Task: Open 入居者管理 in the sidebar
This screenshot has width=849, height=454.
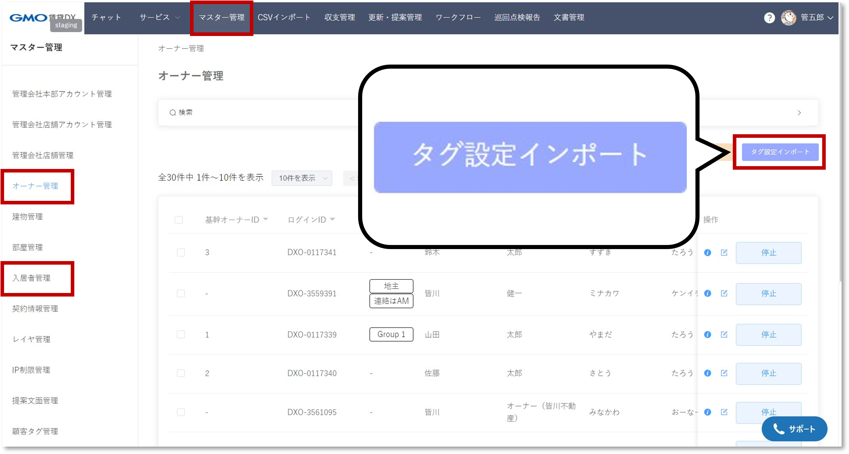Action: tap(32, 278)
